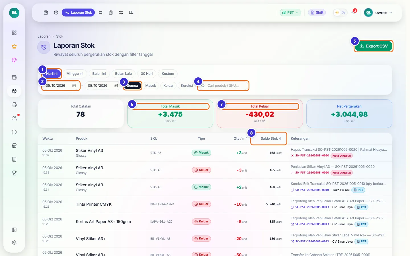Viewport: 410px width, 256px height.
Task: Open the end date calendar picker
Action: [116, 86]
